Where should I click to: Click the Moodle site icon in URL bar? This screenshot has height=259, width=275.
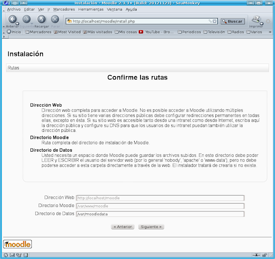[69, 21]
